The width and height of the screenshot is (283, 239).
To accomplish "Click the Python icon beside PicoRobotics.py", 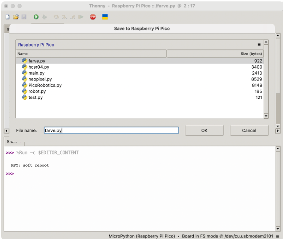I will [24, 85].
